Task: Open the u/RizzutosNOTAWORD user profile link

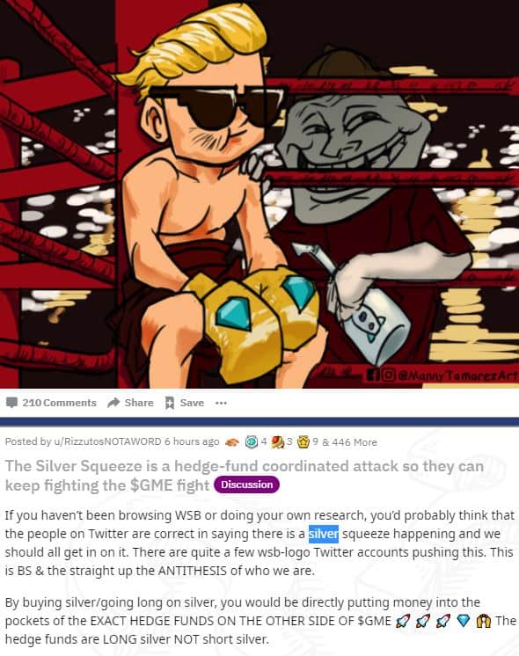Action: click(107, 441)
